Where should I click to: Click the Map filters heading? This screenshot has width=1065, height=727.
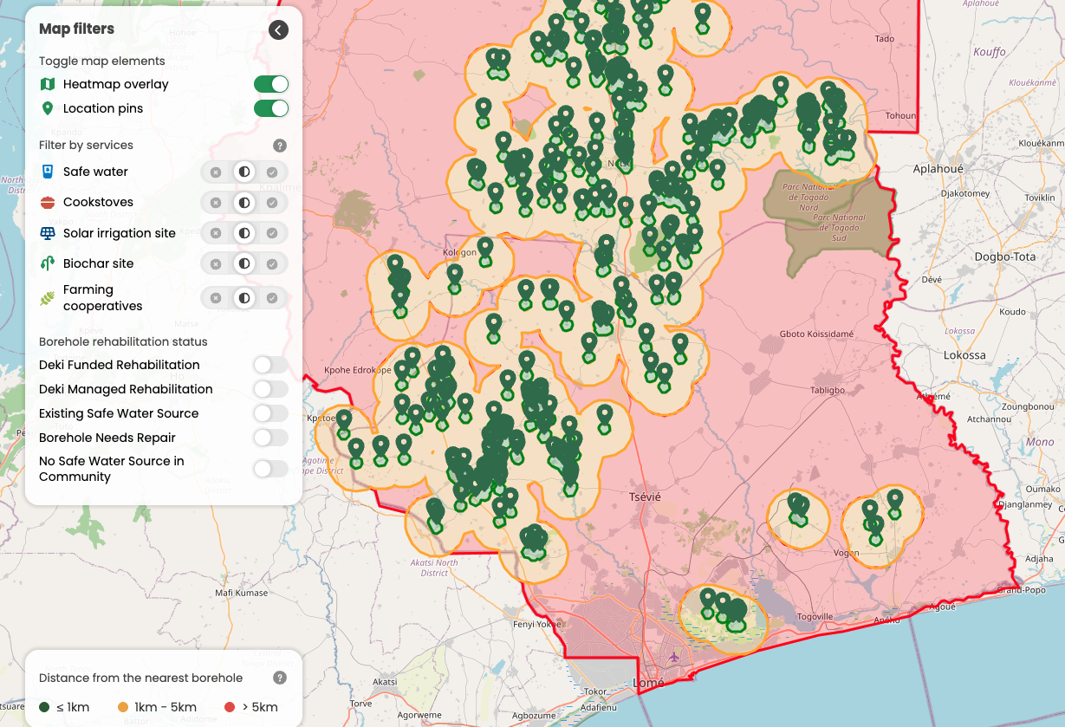tap(76, 29)
